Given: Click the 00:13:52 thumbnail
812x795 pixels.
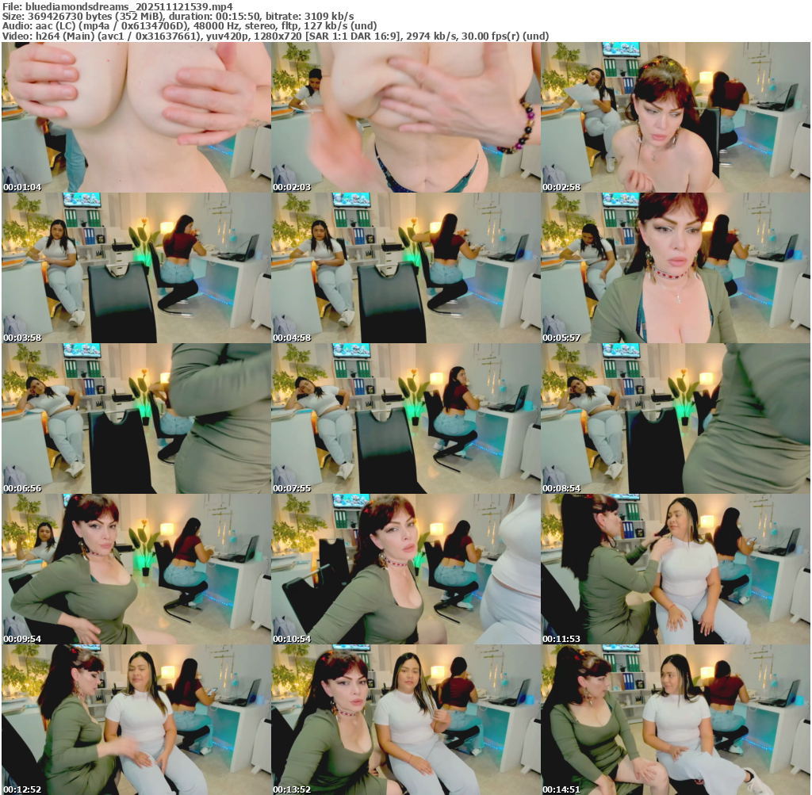Looking at the screenshot, I should coord(406,720).
